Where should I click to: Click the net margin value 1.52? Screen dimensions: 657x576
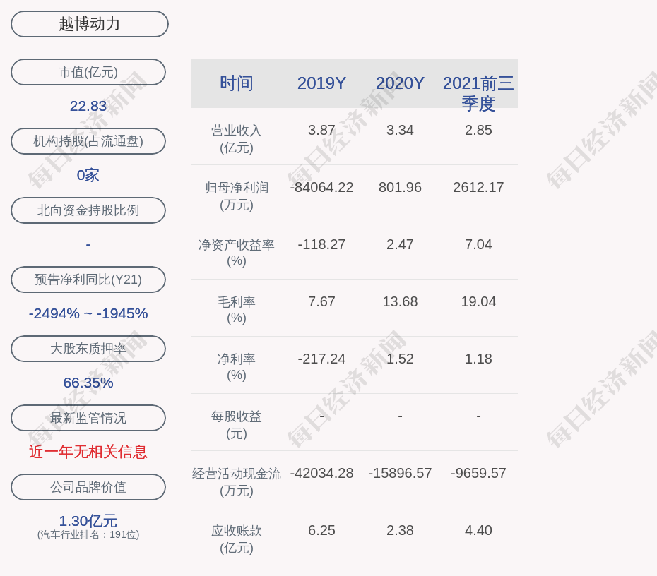click(400, 359)
